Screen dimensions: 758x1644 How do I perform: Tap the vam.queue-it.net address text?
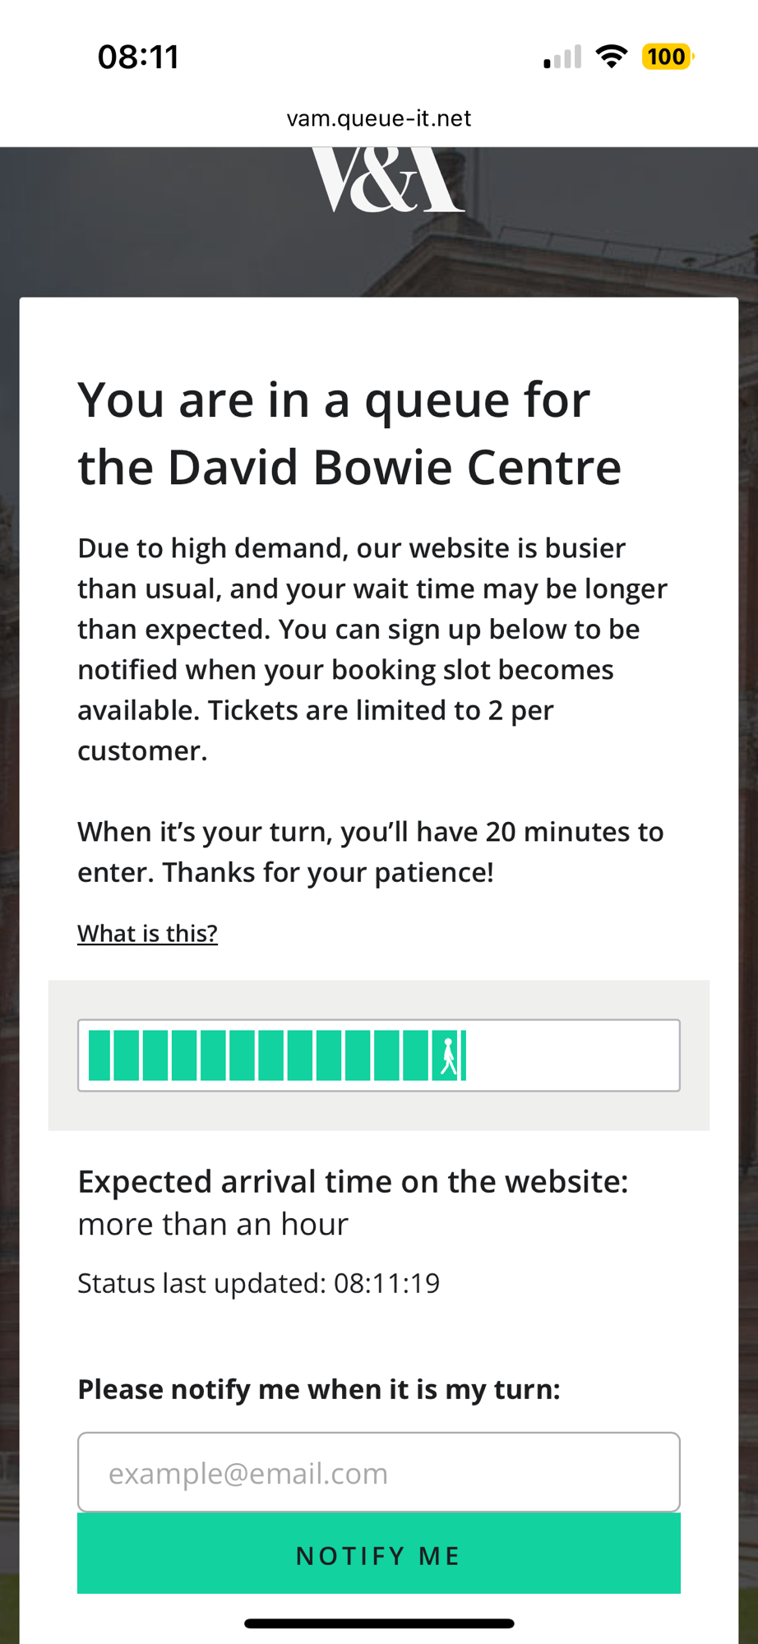coord(379,118)
